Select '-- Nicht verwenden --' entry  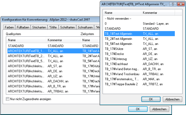pyautogui.click(x=140, y=19)
